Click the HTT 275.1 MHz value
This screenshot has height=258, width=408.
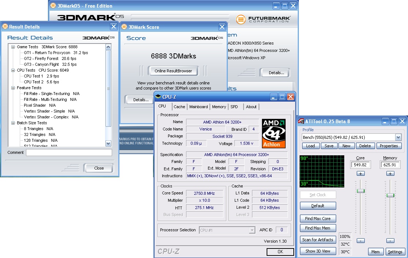pyautogui.click(x=204, y=208)
